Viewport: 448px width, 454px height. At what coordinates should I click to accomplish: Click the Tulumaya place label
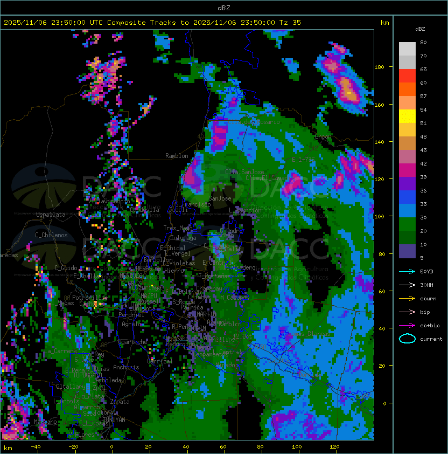(x=184, y=238)
